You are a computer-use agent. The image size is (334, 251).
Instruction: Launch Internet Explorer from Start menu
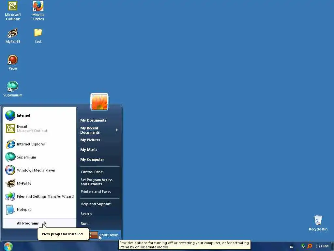tap(40, 144)
